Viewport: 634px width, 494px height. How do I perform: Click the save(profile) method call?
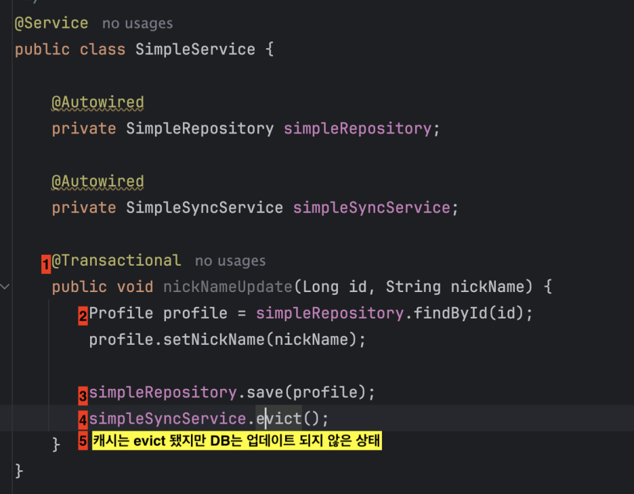click(305, 392)
